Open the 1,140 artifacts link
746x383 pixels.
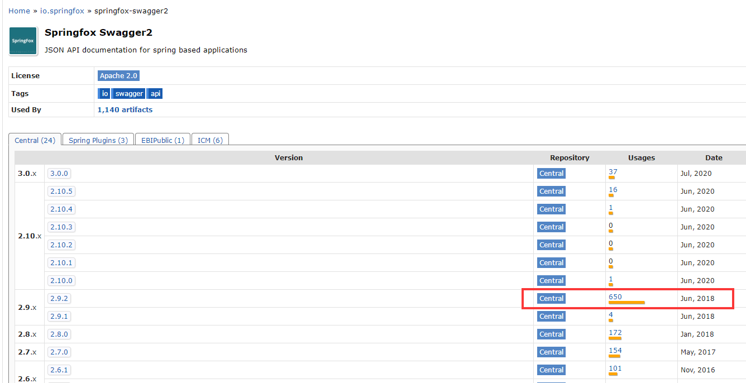[x=125, y=110]
